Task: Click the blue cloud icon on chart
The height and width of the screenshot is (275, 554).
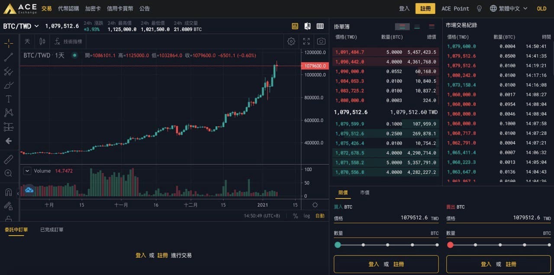Action: point(29,190)
